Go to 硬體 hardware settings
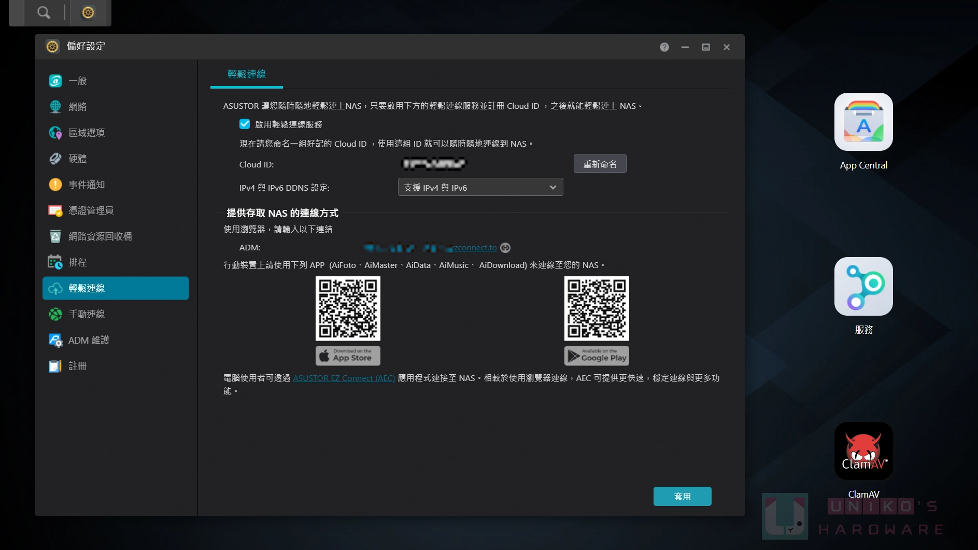This screenshot has width=978, height=550. click(116, 159)
